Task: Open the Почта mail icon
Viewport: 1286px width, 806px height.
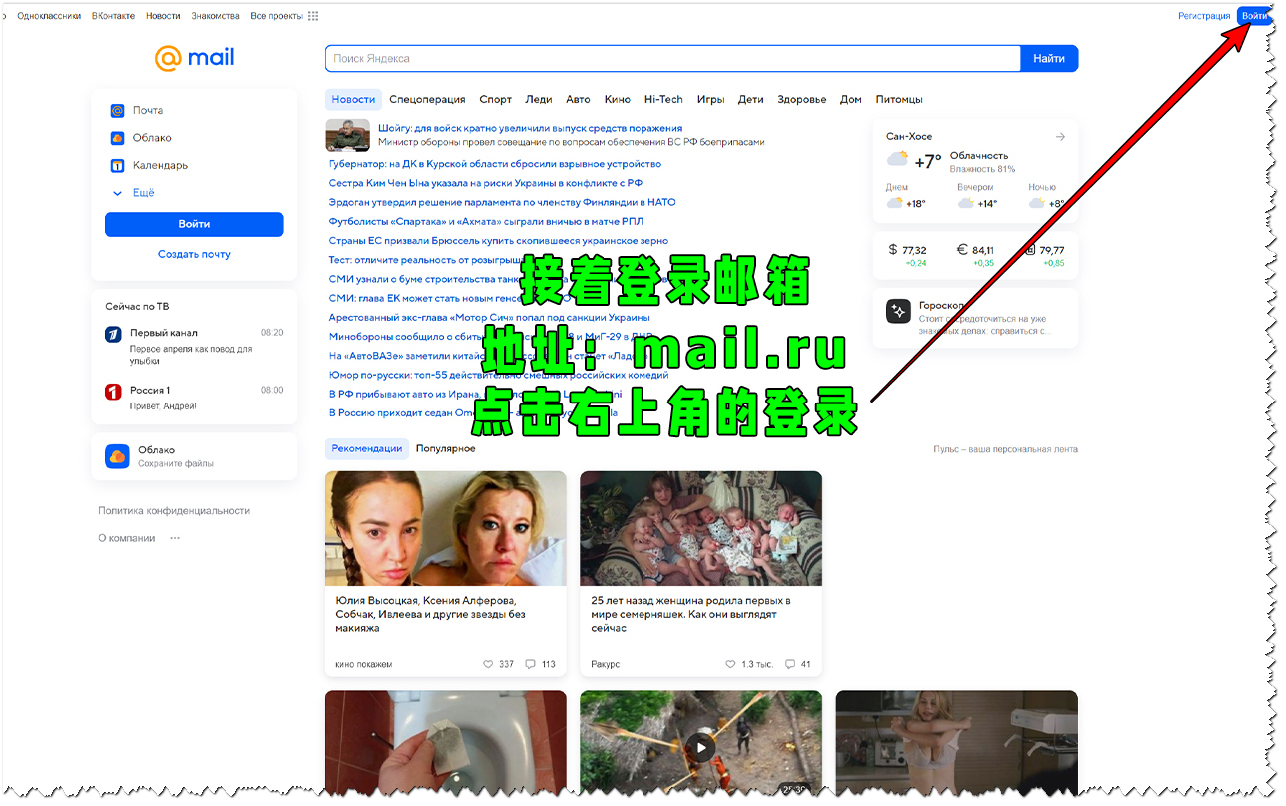Action: tap(117, 111)
